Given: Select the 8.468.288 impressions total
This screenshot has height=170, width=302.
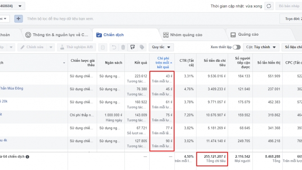Looking at the screenshot, I should 273,156.
